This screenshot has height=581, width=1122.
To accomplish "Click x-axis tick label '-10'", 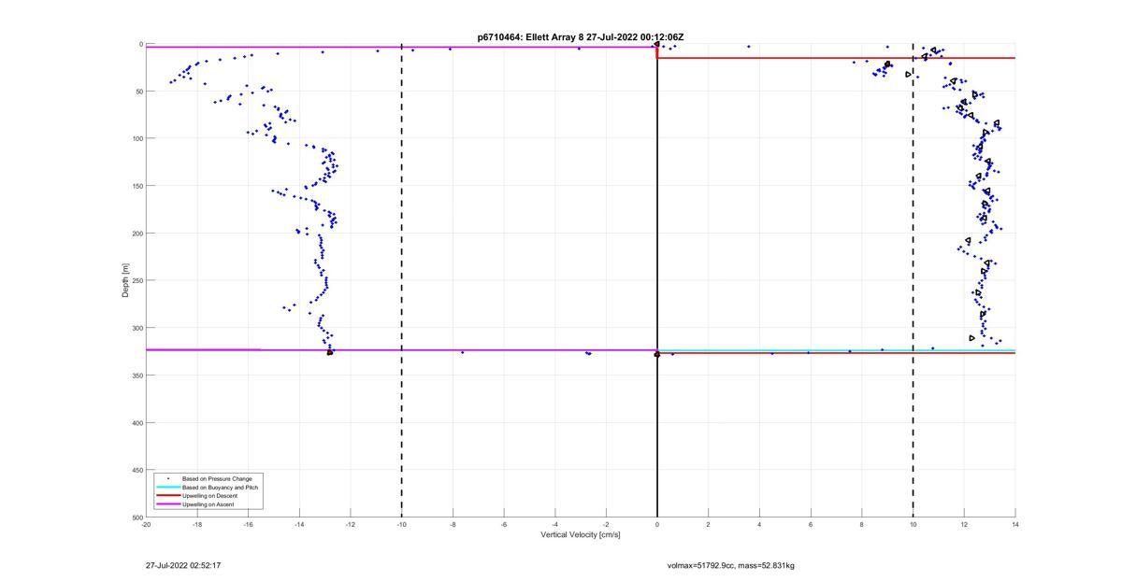I will click(402, 524).
